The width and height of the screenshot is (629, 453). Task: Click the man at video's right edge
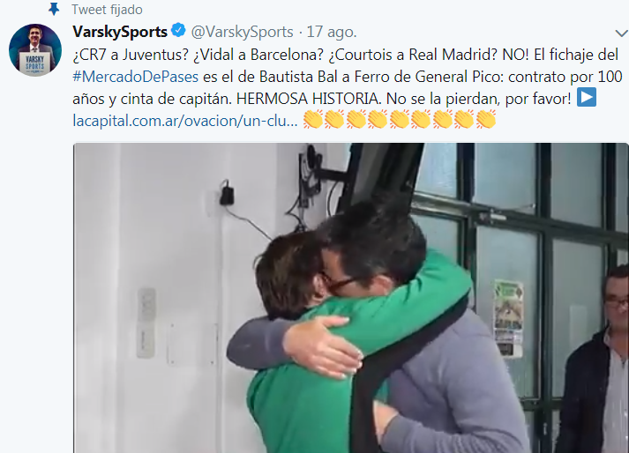pyautogui.click(x=595, y=360)
